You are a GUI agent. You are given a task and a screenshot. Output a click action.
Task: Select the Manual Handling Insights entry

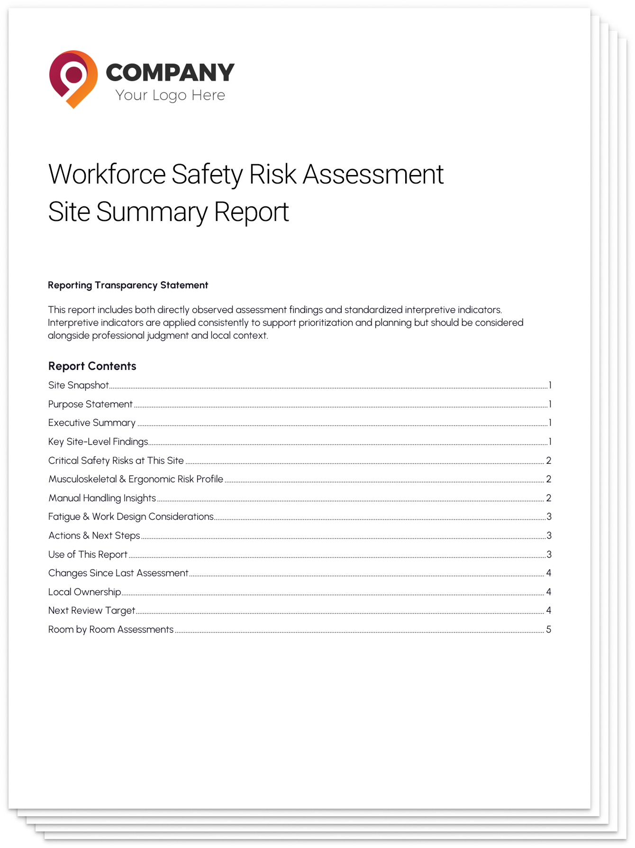(102, 498)
